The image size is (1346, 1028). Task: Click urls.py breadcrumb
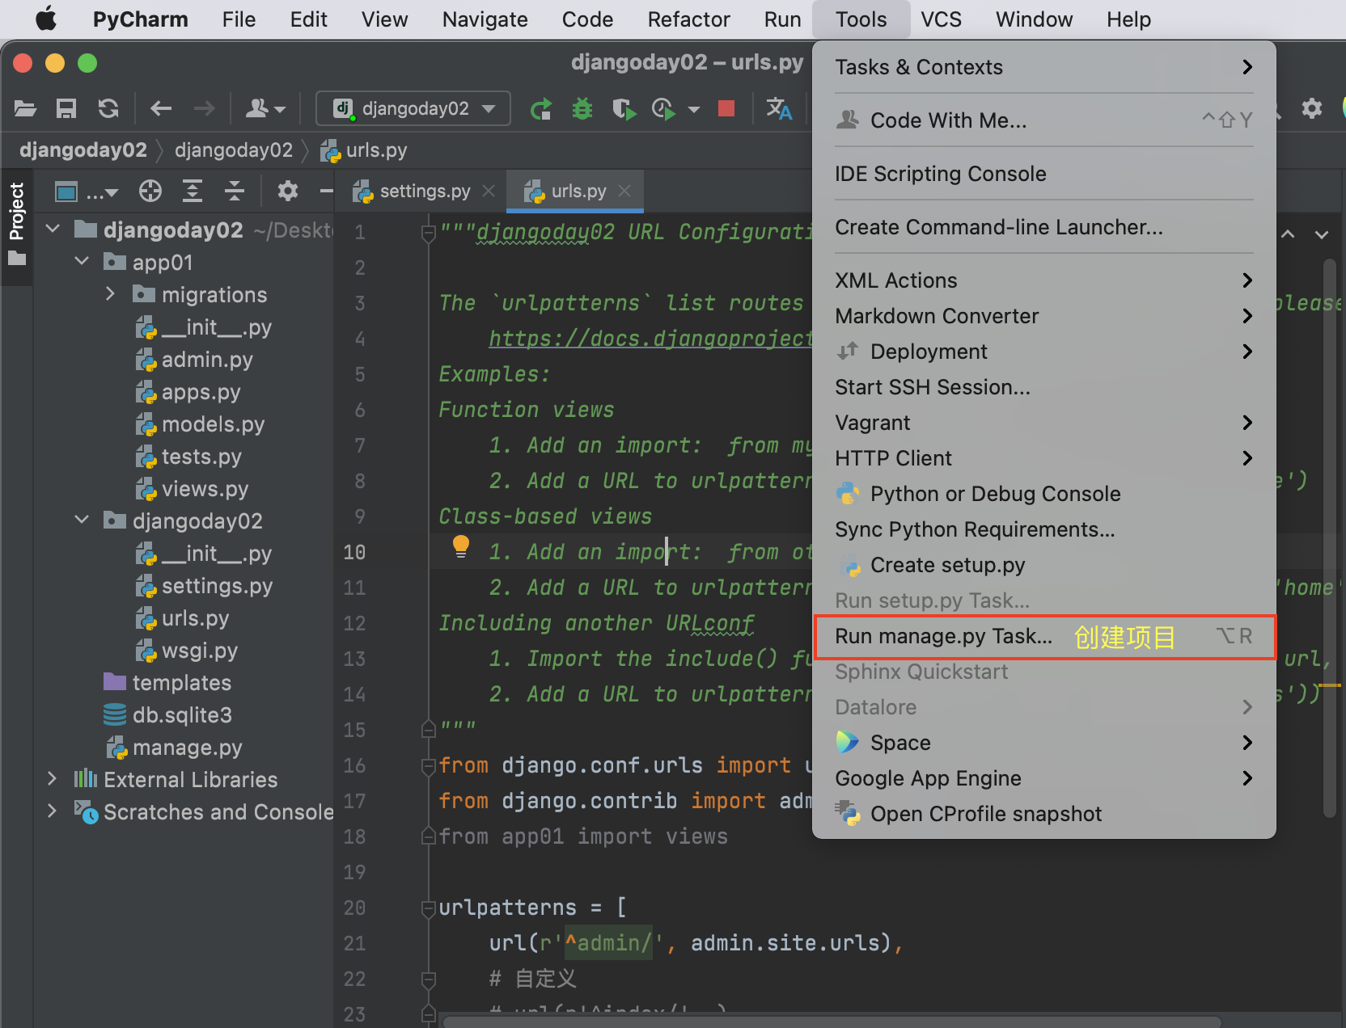click(364, 150)
